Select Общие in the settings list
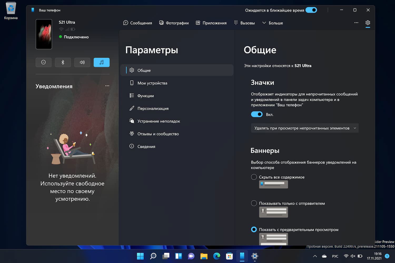The width and height of the screenshot is (395, 263). pos(177,70)
